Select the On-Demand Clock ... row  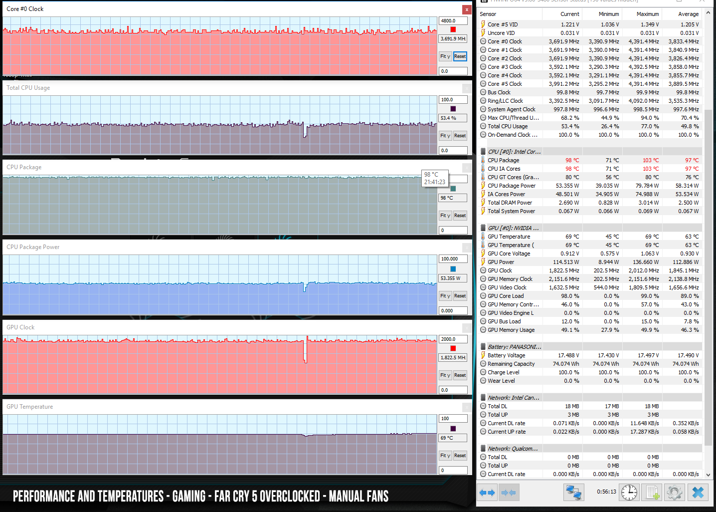(590, 135)
